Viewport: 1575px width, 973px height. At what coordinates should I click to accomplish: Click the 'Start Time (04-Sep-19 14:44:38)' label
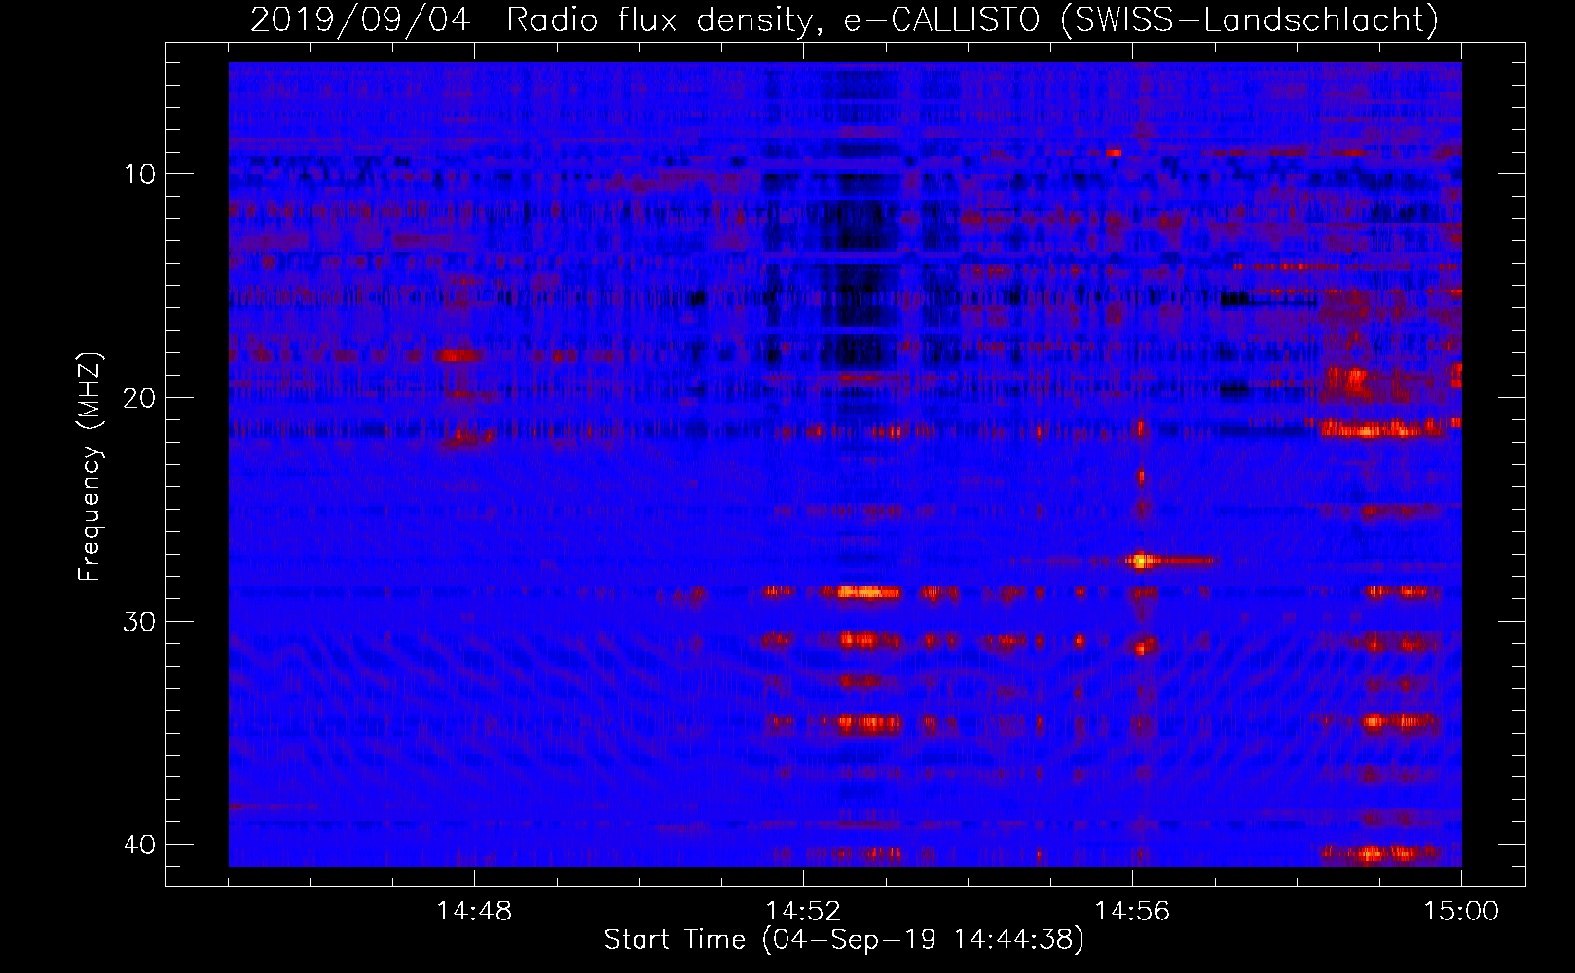844,940
